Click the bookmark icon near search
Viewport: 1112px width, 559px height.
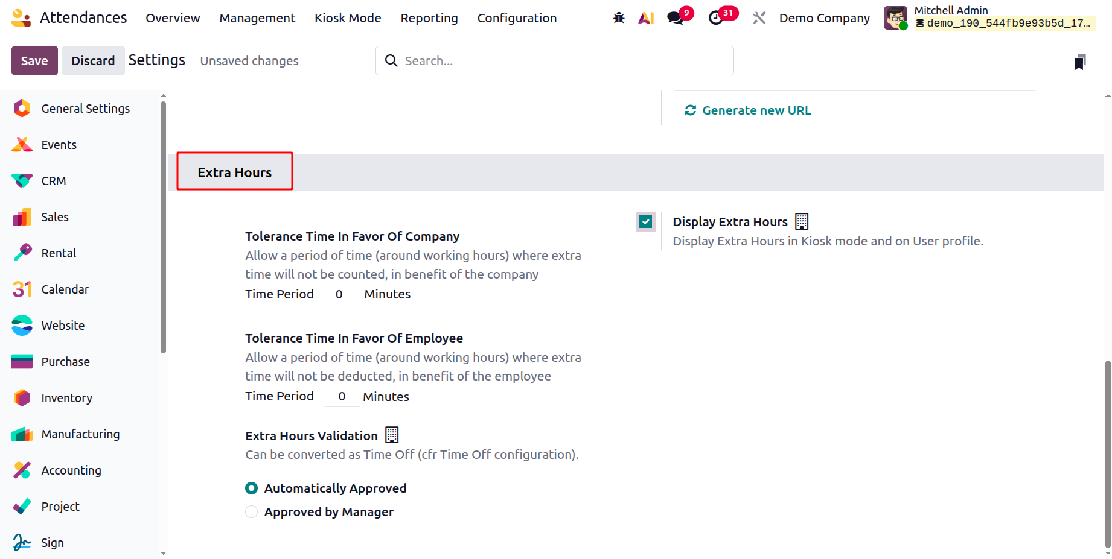[x=1080, y=62]
